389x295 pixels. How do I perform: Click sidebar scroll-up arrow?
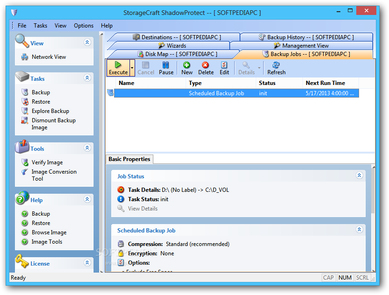[101, 34]
